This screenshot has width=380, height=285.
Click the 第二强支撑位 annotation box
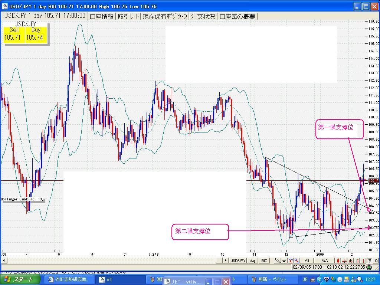pos(200,232)
